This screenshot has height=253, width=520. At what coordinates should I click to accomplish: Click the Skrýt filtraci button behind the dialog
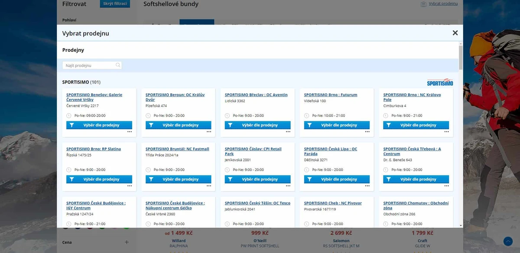[115, 4]
